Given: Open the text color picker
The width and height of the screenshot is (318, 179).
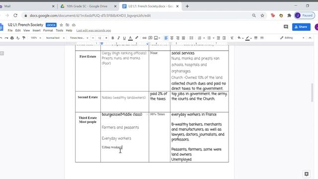Looking at the screenshot, I should click(x=130, y=38).
